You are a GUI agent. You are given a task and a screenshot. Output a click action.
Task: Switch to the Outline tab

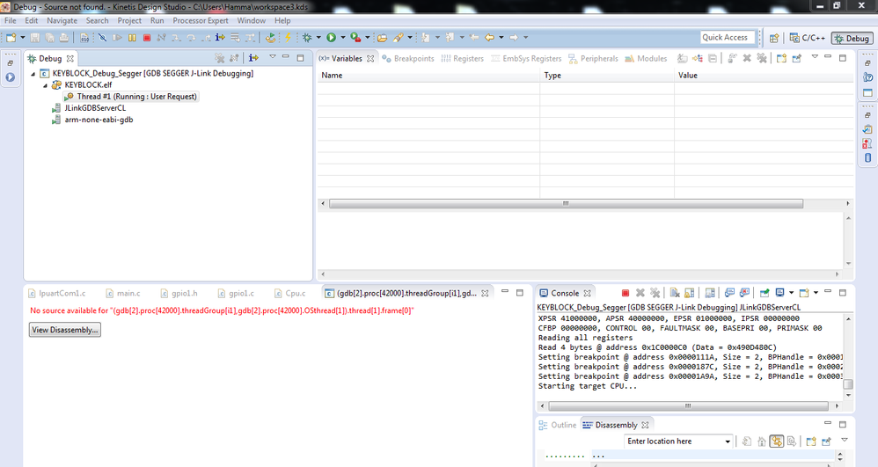(x=557, y=425)
